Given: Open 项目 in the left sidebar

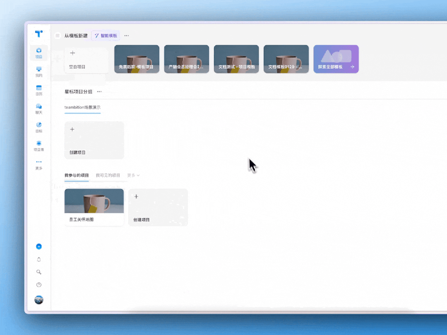Looking at the screenshot, I should click(x=39, y=53).
